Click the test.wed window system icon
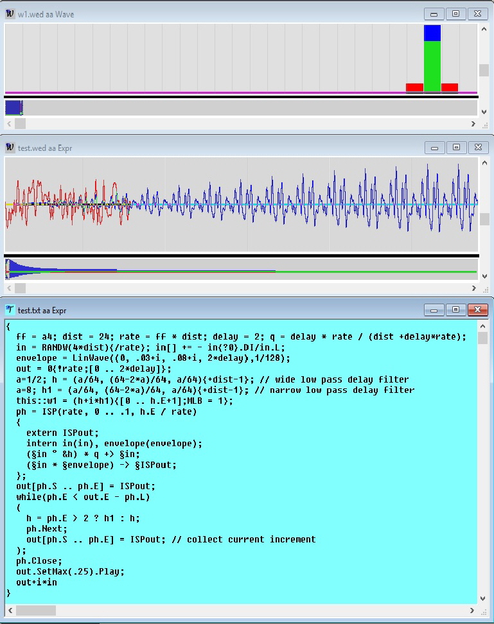Viewport: 494px width, 624px height. (10, 147)
